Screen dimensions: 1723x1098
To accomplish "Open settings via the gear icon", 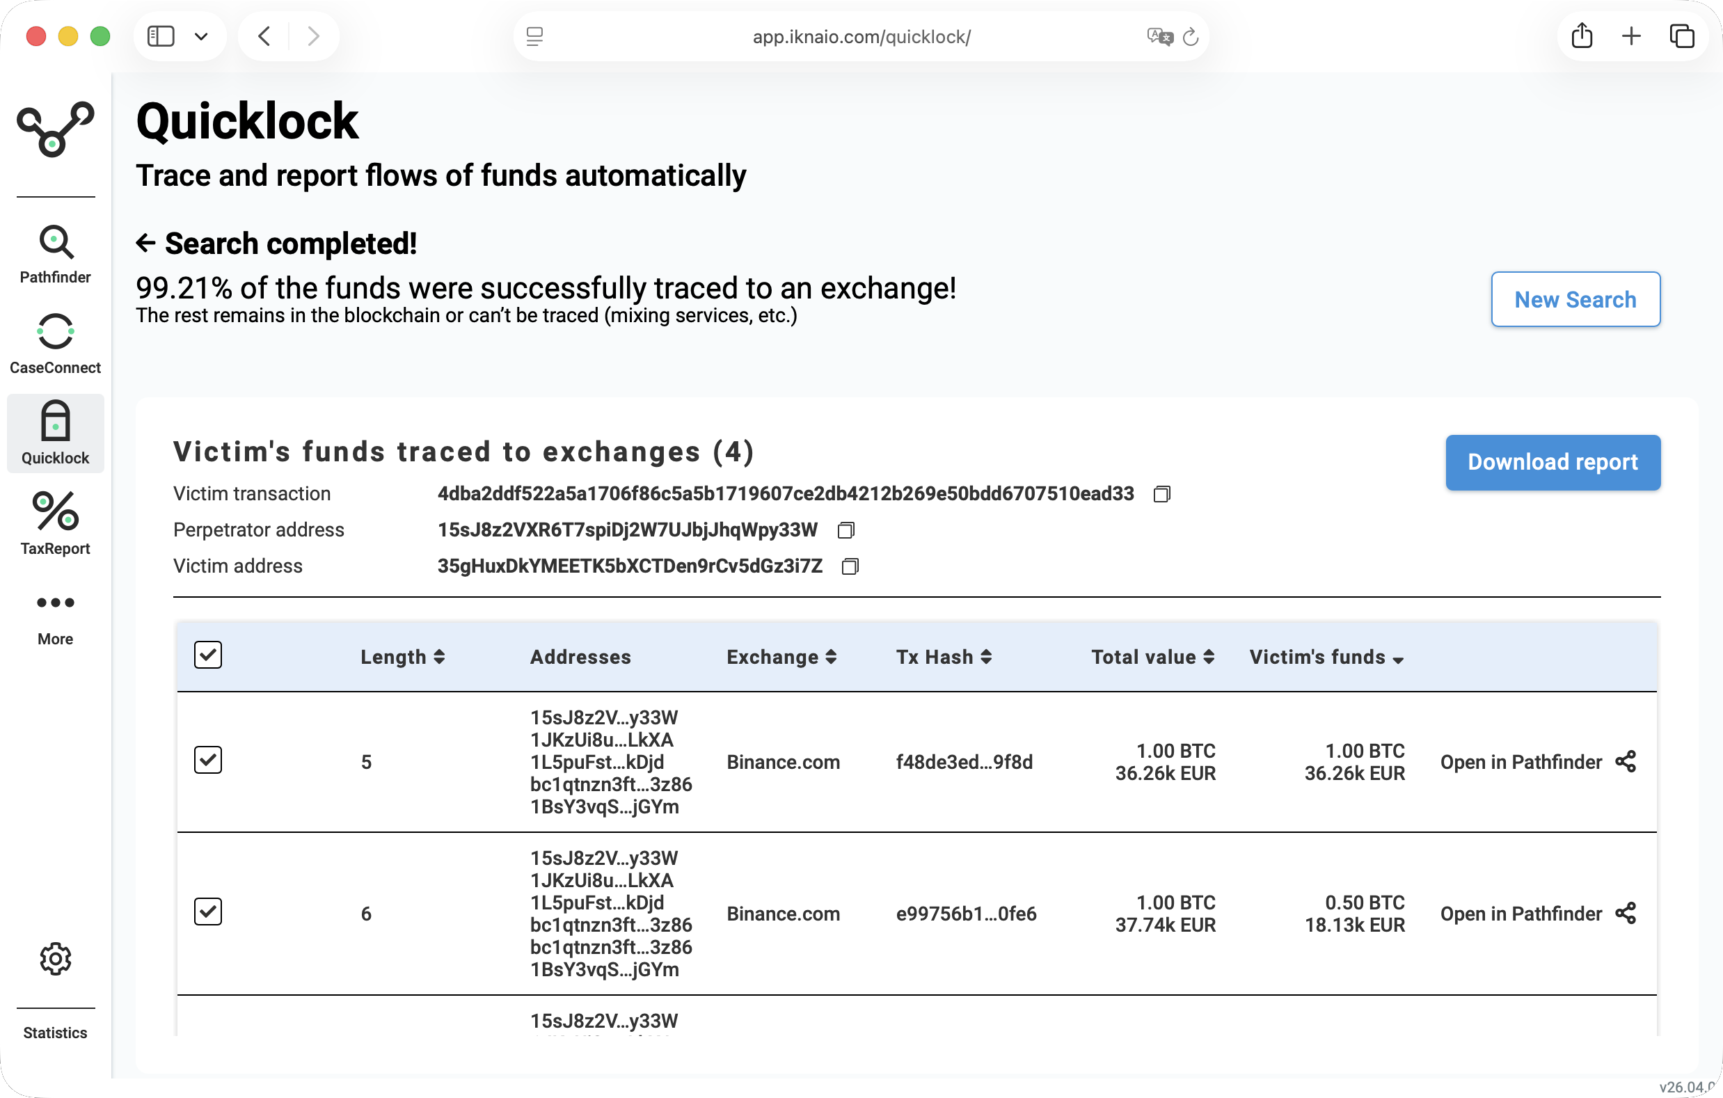I will (x=55, y=959).
